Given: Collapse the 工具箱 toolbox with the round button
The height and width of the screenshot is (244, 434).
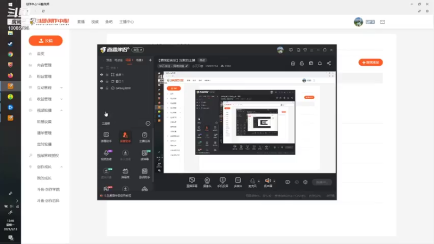Looking at the screenshot, I should click(x=148, y=124).
